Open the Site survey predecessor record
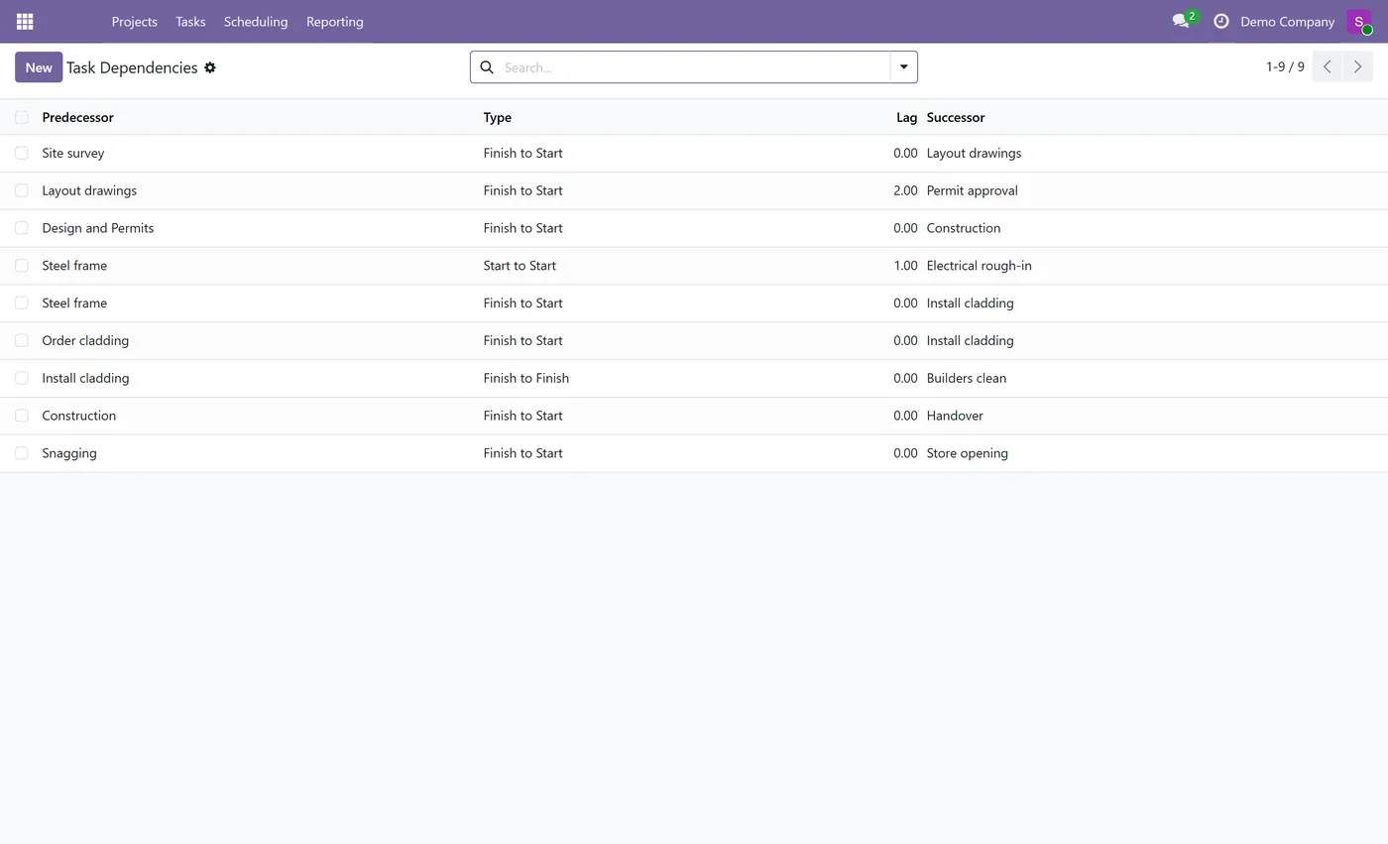The height and width of the screenshot is (844, 1388). tap(72, 153)
